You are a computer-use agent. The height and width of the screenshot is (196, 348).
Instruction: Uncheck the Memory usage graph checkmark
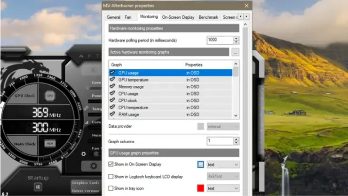click(112, 86)
